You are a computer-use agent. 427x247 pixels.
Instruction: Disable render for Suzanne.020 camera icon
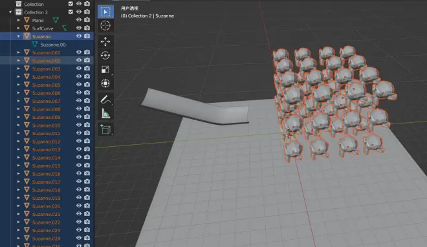(87, 206)
